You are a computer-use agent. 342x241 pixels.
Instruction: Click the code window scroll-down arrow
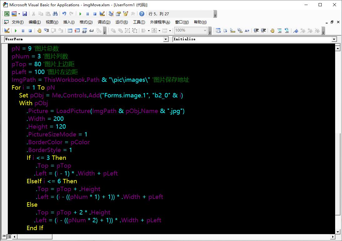(337, 232)
